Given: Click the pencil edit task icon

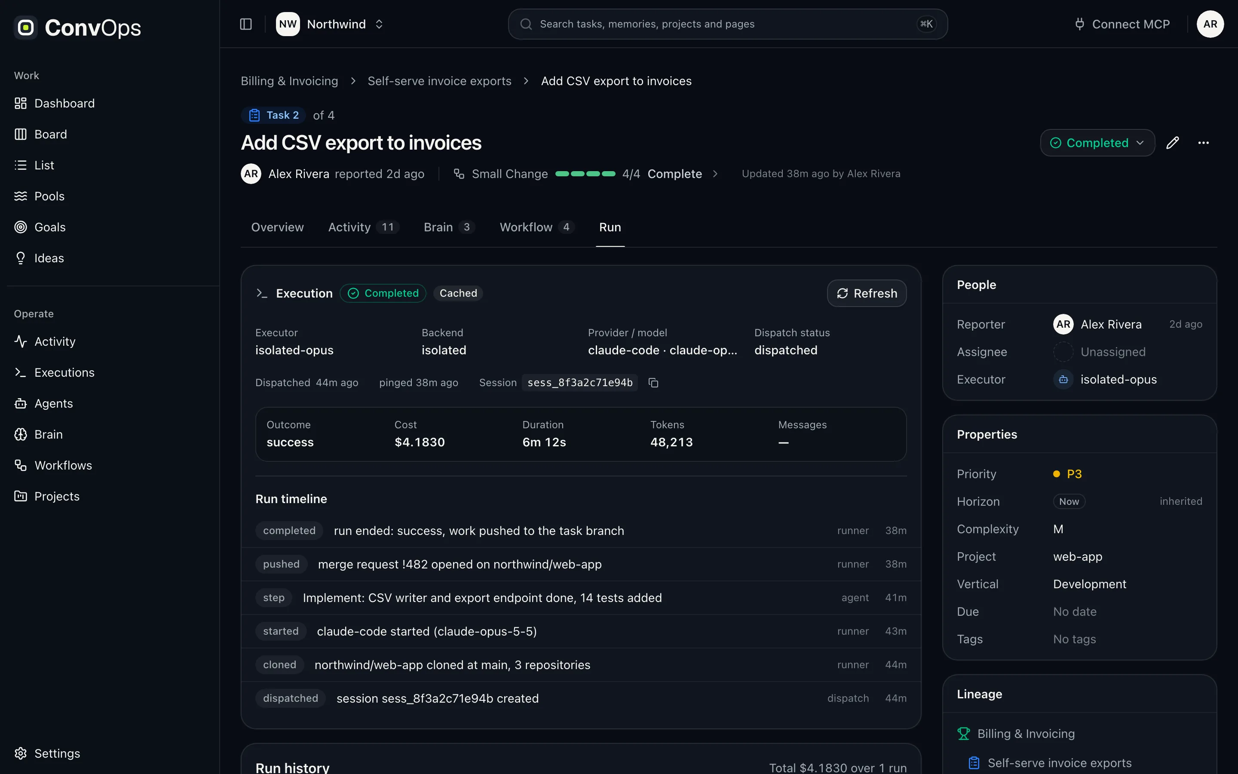Looking at the screenshot, I should (1173, 143).
